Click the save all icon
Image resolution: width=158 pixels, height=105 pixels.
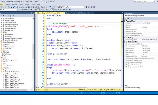(x=14, y=7)
